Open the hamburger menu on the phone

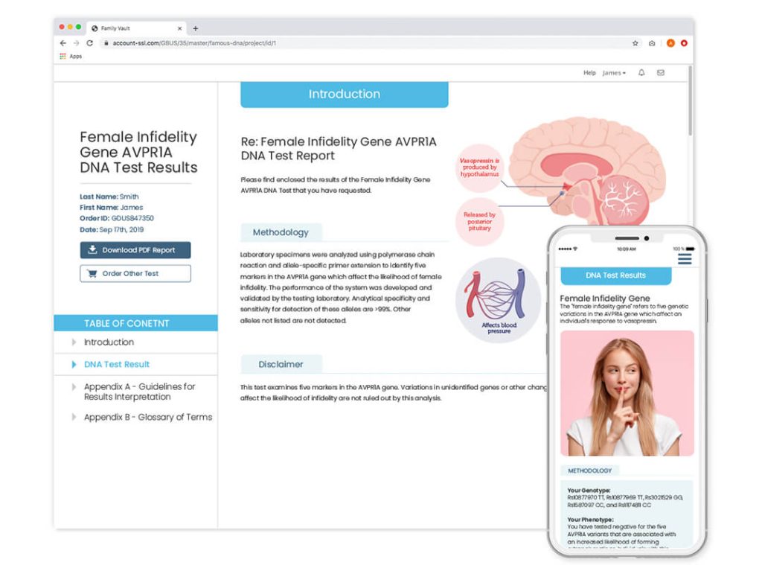[x=685, y=258]
